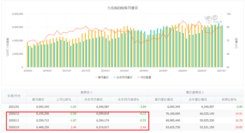The image size is (245, 133).
Task: Select the 2020/11 row date cell
Action: [x=14, y=120]
